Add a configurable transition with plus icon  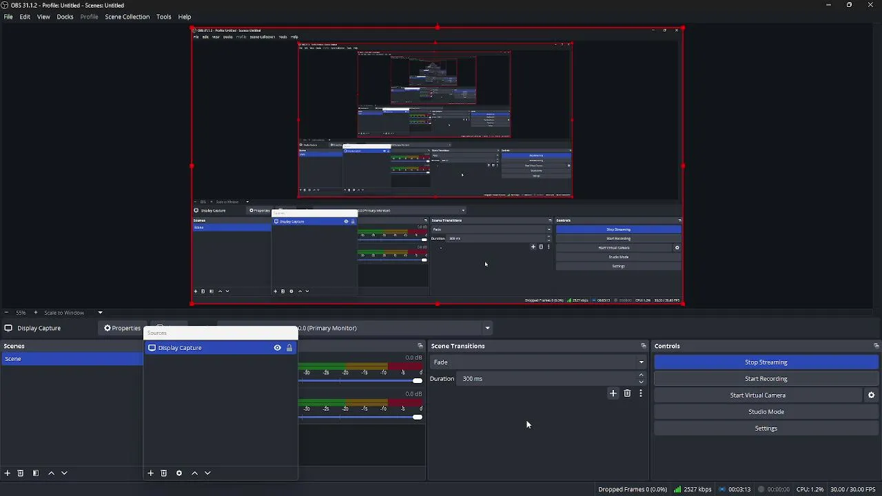(x=613, y=393)
